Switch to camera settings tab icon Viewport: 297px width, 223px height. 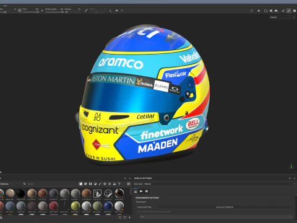[141, 191]
